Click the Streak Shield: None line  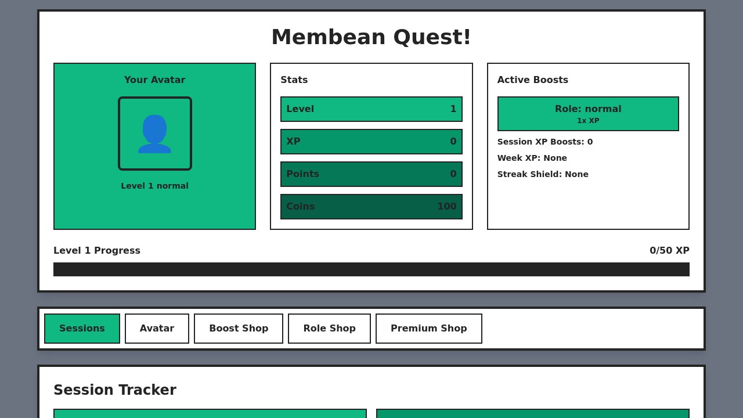pos(543,174)
